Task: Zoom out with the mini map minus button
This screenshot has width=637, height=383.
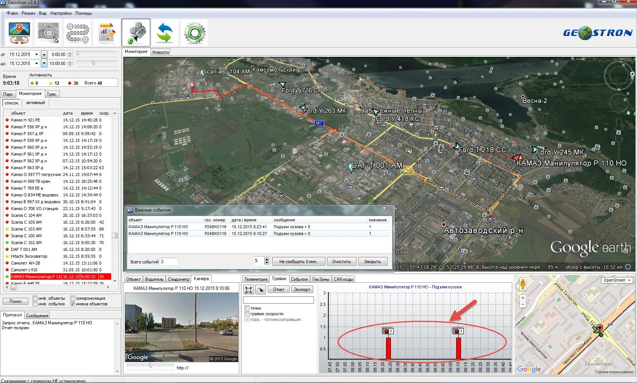Action: (x=523, y=304)
